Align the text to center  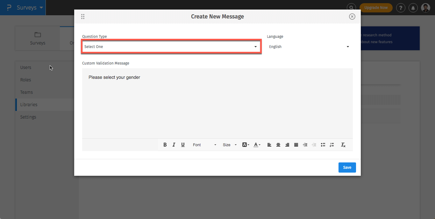pyautogui.click(x=278, y=145)
